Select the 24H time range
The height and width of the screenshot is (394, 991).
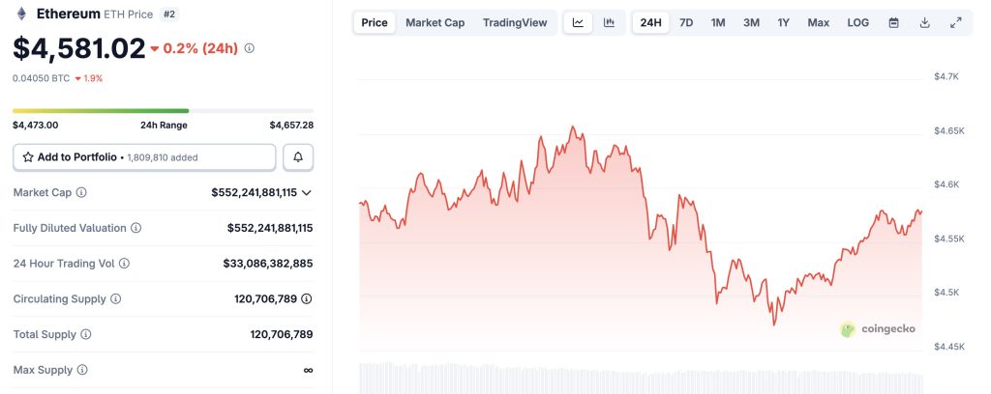[x=651, y=22]
